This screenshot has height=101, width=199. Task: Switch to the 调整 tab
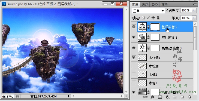pyautogui.click(x=164, y=5)
